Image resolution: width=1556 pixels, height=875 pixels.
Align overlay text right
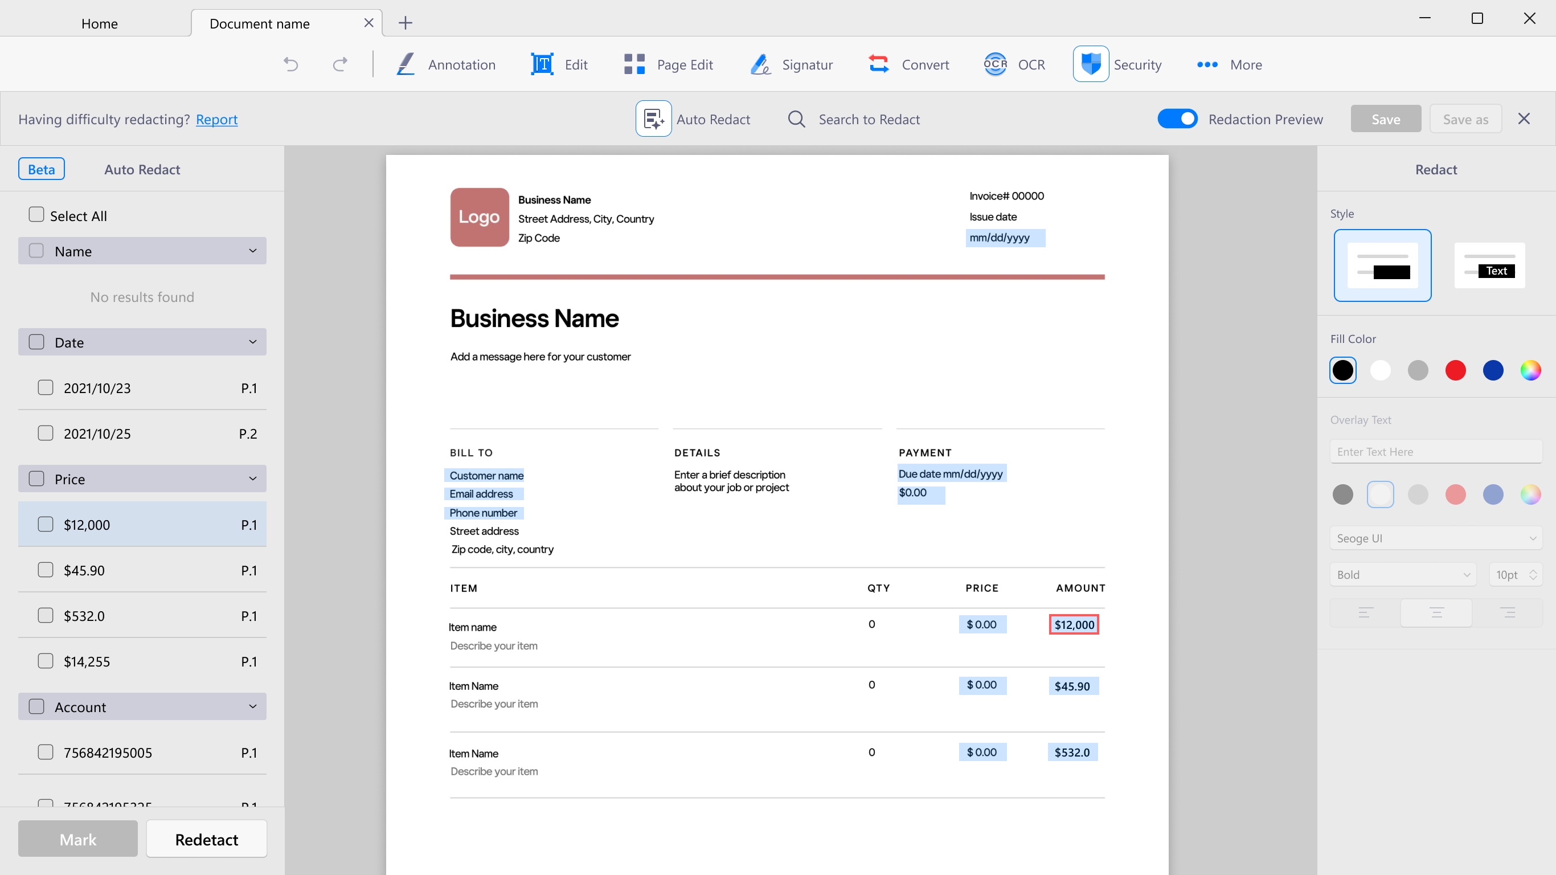(1508, 613)
